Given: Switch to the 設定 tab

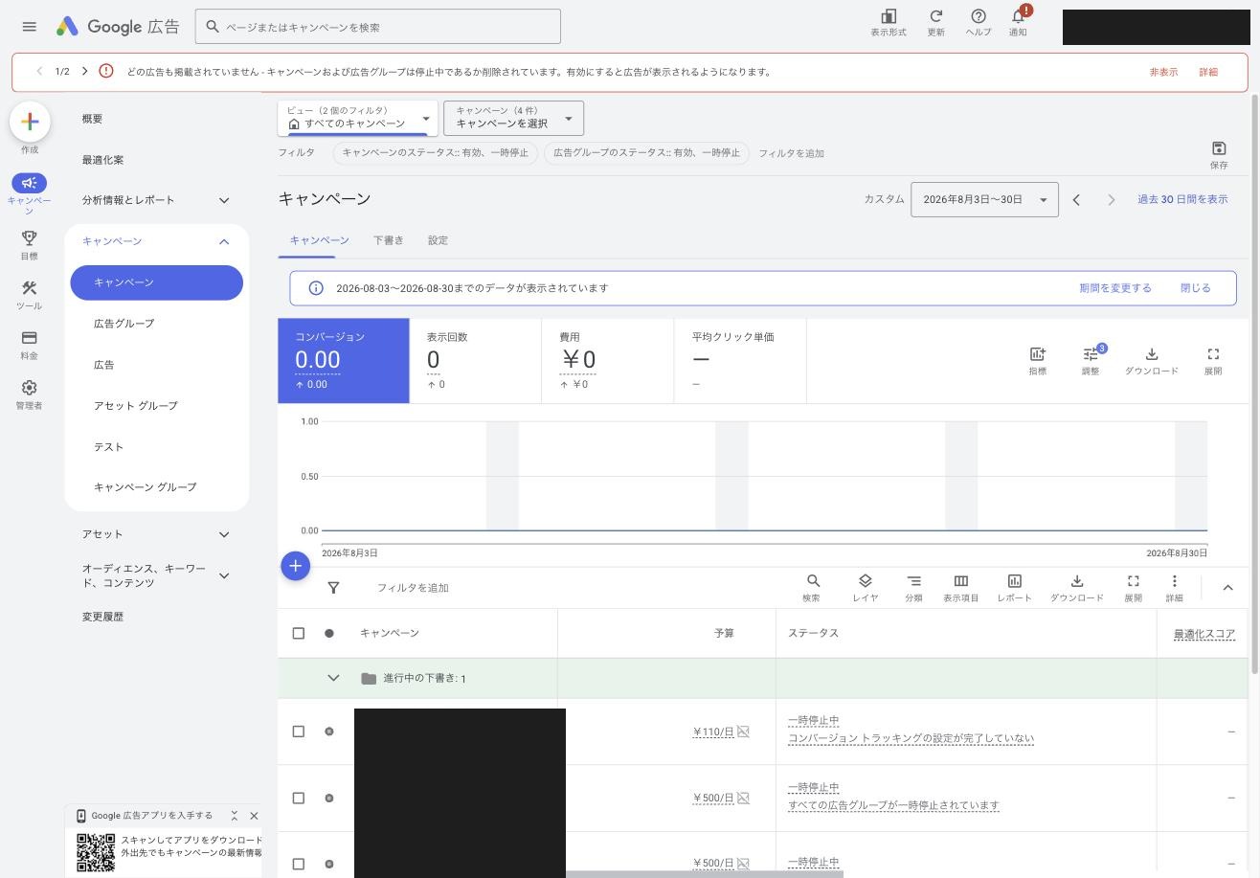Looking at the screenshot, I should pos(438,240).
